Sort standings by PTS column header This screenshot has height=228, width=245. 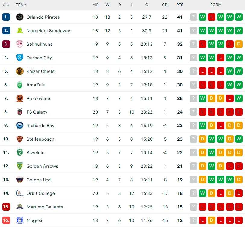pyautogui.click(x=180, y=5)
